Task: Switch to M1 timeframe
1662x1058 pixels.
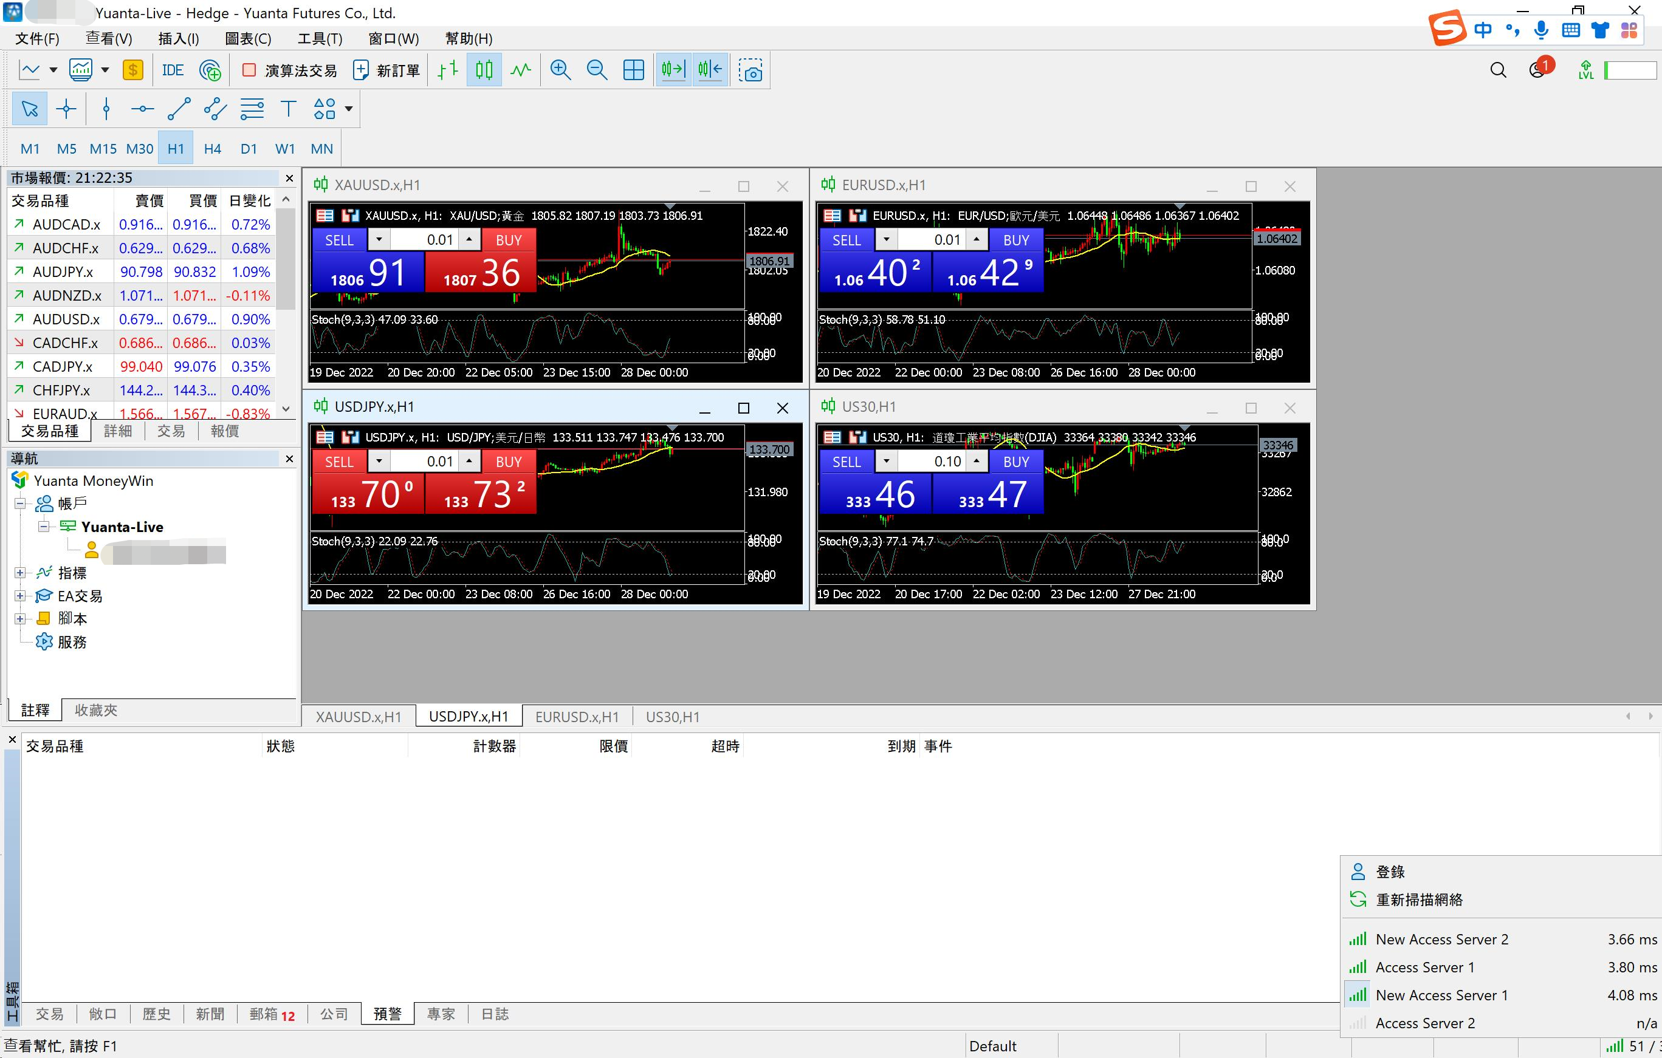Action: (30, 149)
